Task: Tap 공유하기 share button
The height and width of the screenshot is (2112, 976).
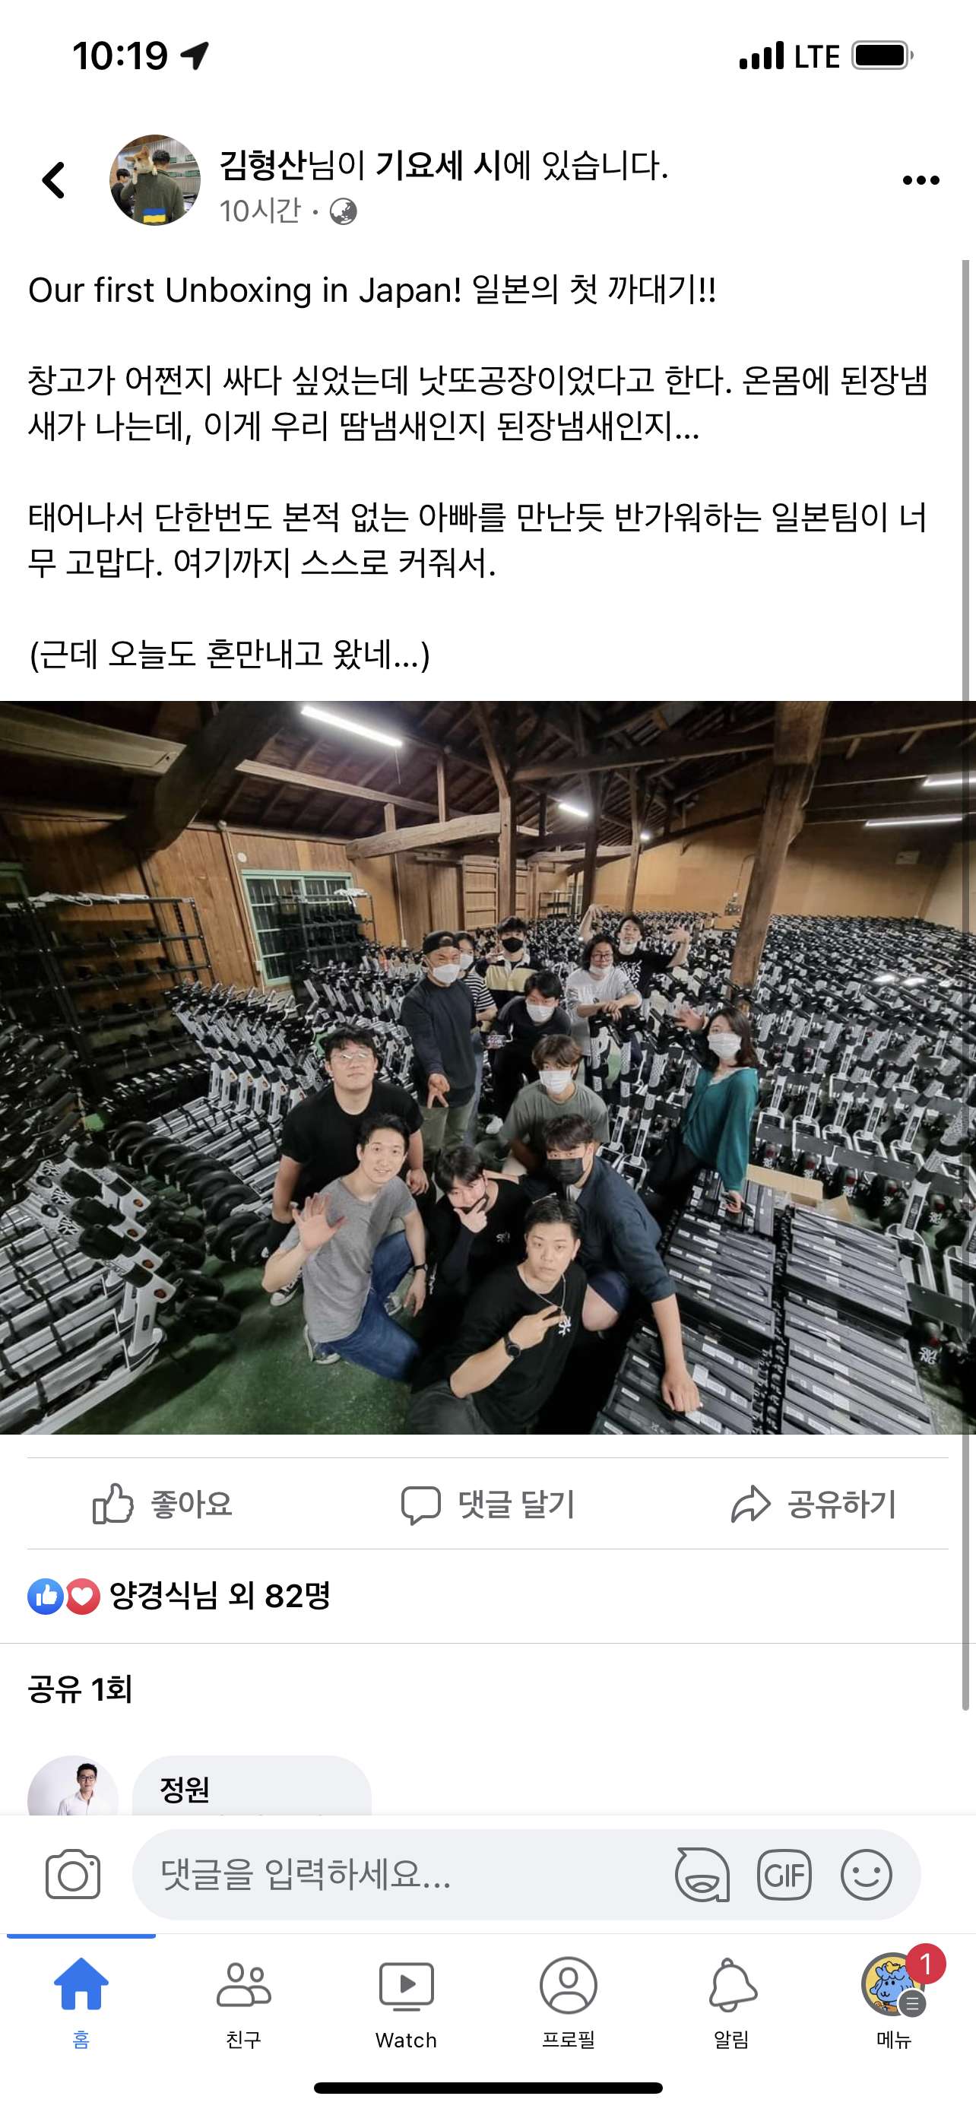Action: 814,1504
